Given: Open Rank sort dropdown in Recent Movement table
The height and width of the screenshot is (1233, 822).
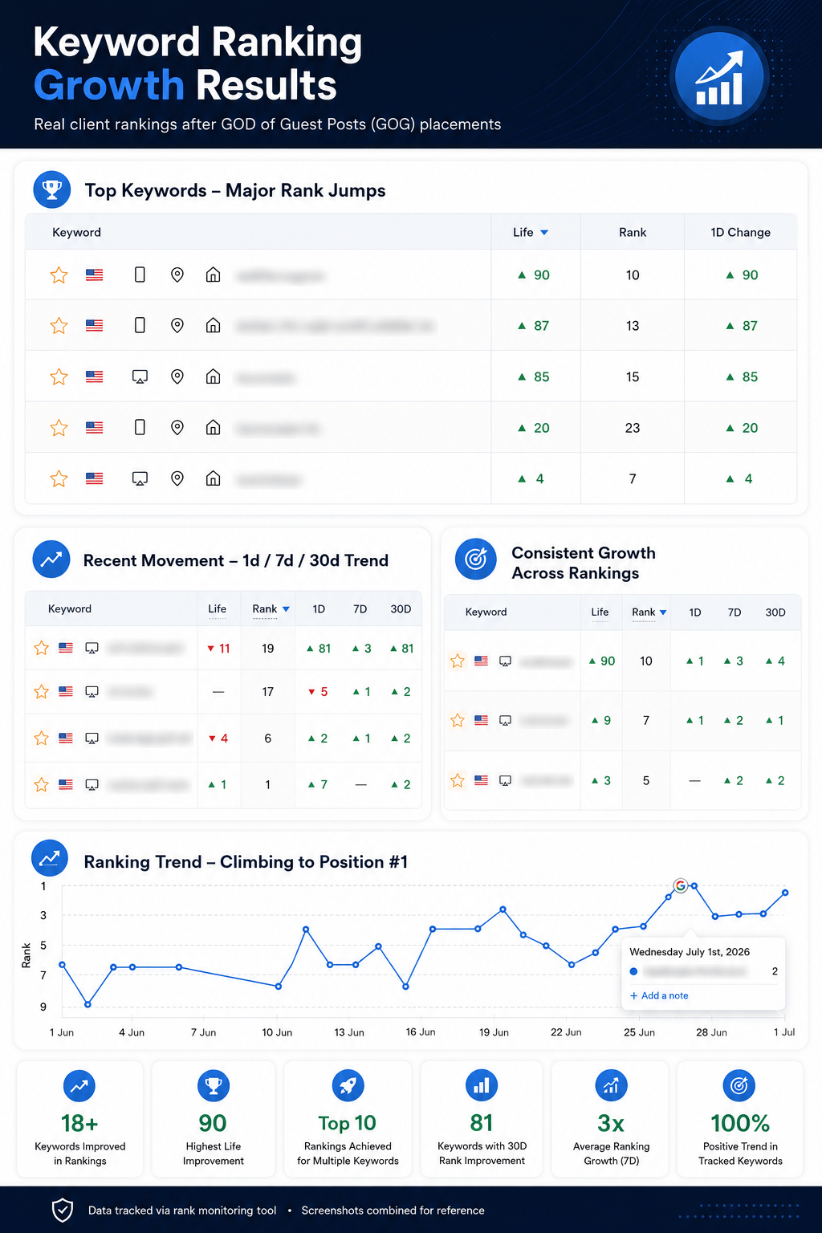Looking at the screenshot, I should pos(286,609).
